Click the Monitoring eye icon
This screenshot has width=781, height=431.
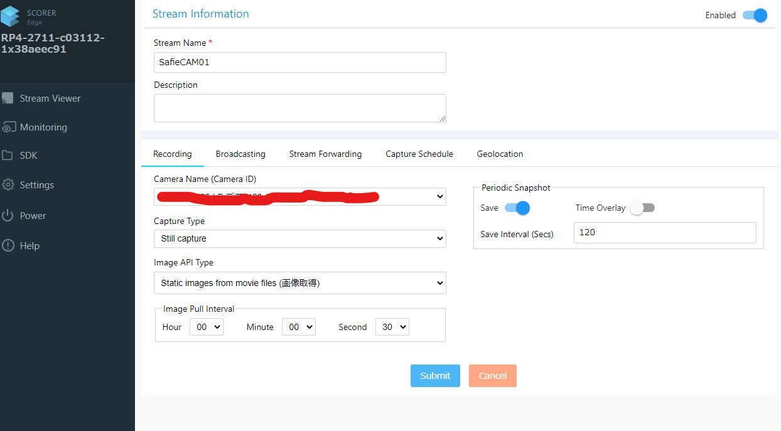tap(8, 127)
